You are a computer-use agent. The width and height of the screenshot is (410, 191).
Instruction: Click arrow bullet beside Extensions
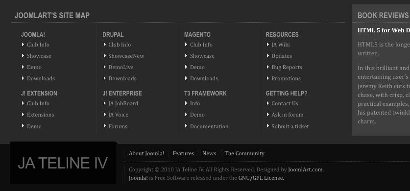pyautogui.click(x=23, y=115)
